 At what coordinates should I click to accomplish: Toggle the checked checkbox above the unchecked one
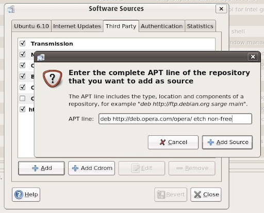tap(23, 87)
